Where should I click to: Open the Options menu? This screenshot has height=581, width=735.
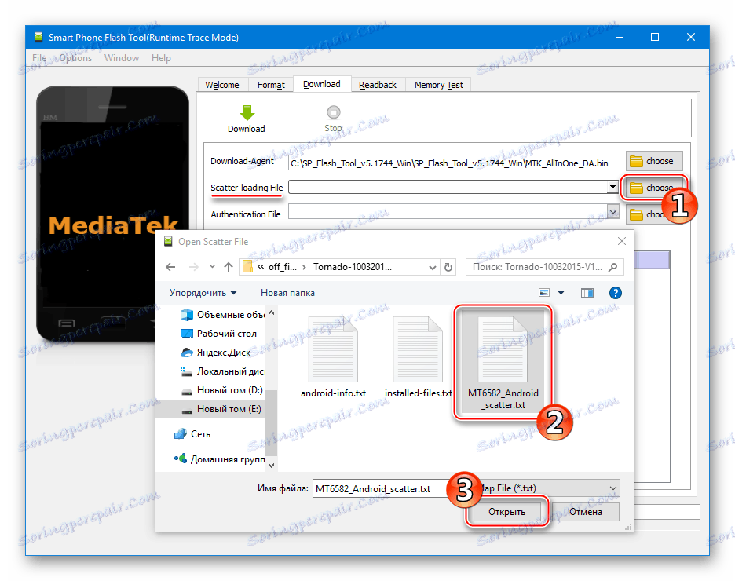75,58
